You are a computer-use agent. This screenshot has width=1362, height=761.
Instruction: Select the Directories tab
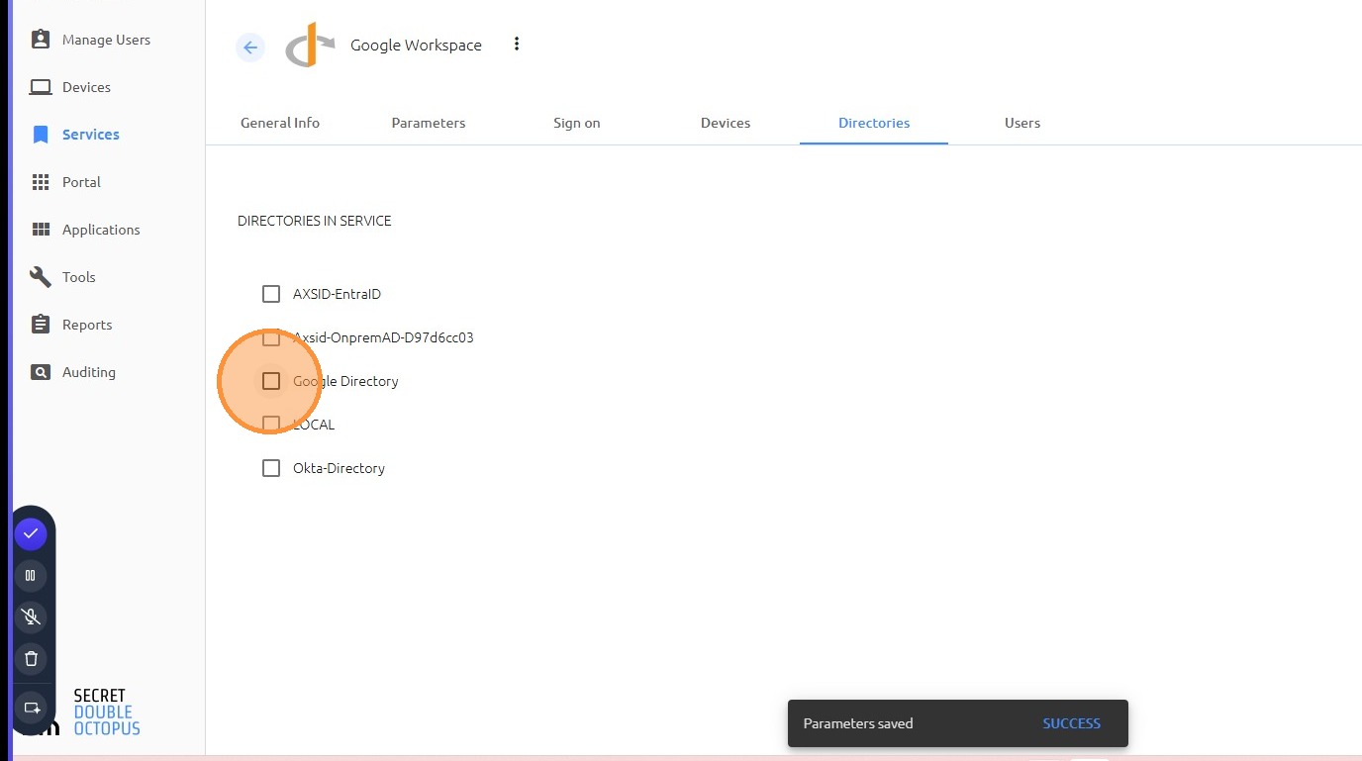874,123
